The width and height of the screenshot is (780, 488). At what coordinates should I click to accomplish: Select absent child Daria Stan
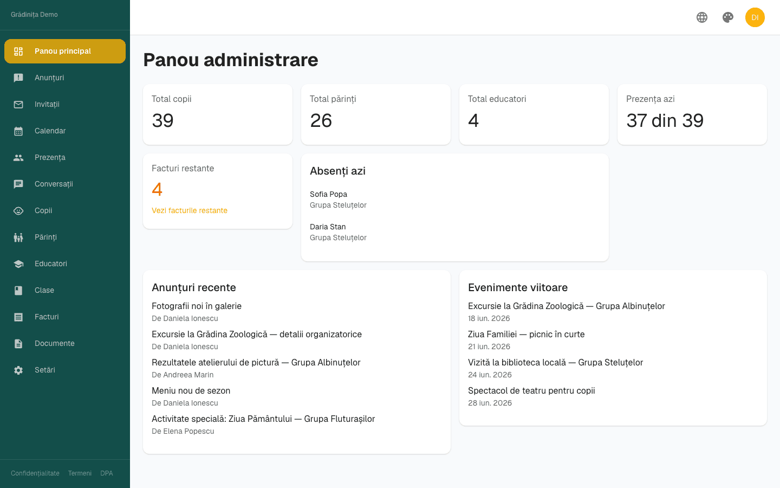click(328, 227)
